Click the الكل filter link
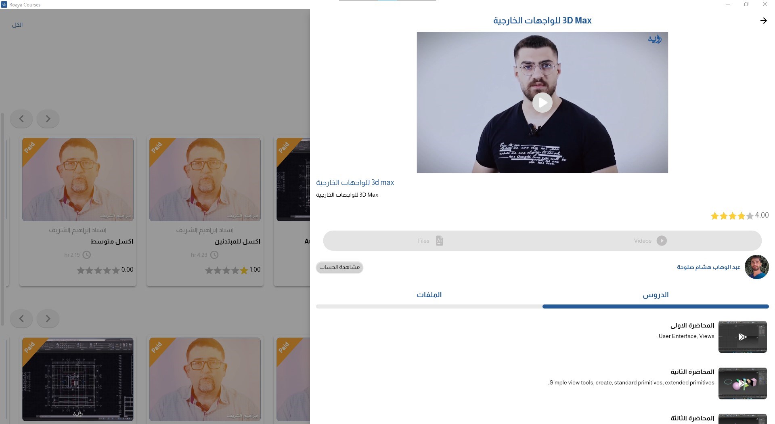775x424 pixels. point(17,25)
